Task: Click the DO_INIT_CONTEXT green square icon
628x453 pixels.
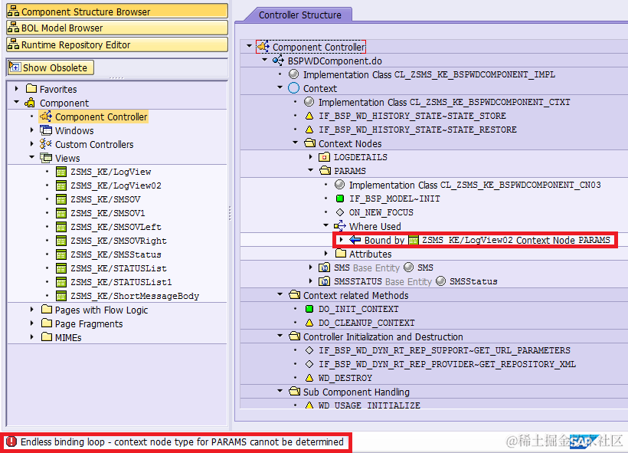Action: click(309, 309)
